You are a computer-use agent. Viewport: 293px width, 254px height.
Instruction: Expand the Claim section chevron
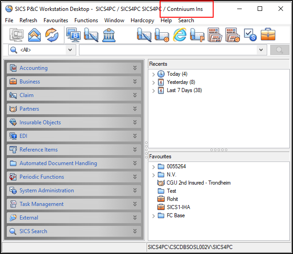point(135,95)
